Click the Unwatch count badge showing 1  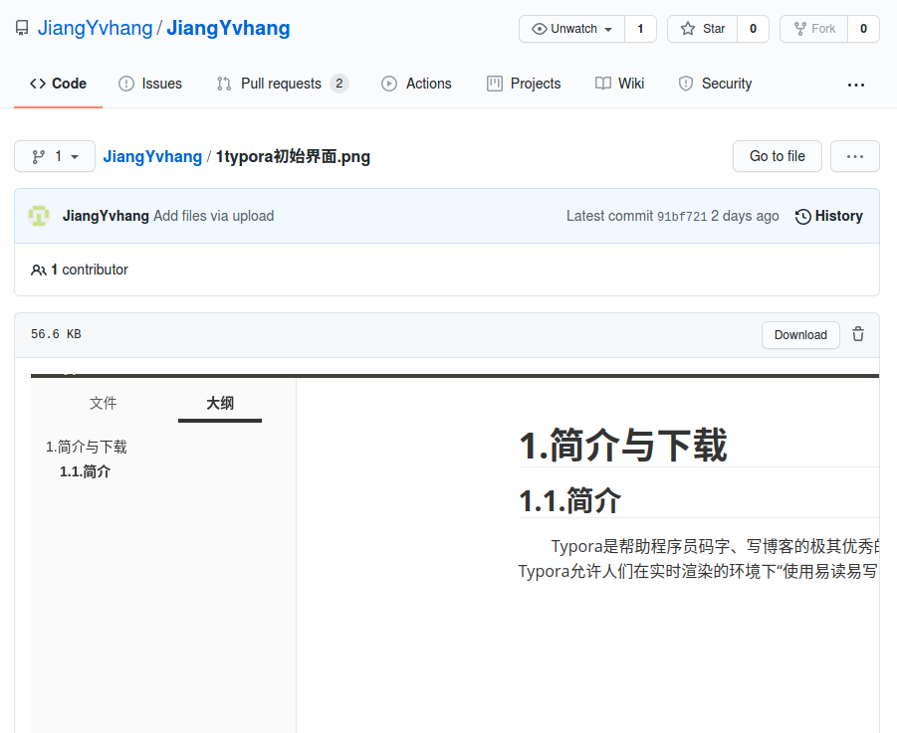tap(640, 29)
